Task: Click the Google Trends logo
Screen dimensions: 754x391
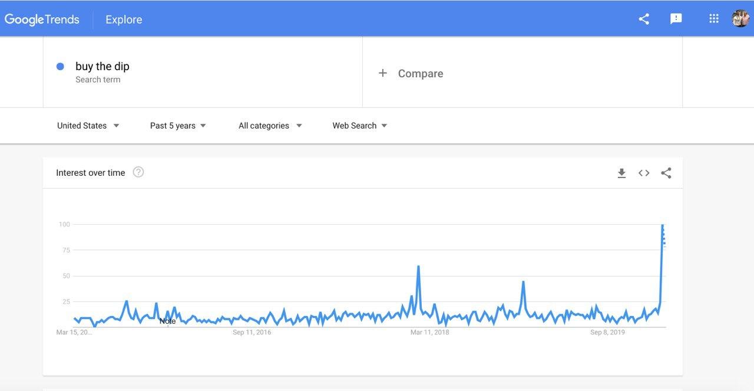Action: [42, 19]
